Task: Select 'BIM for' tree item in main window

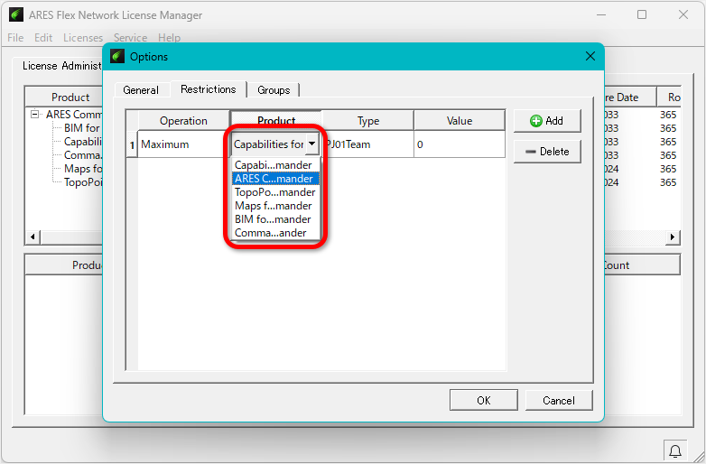Action: [82, 128]
